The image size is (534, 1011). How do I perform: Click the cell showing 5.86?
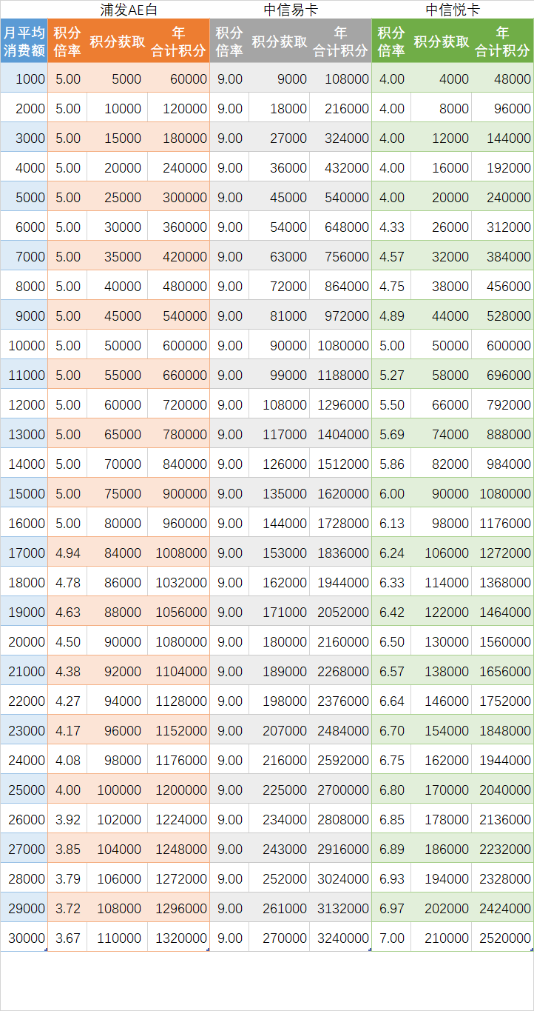[x=392, y=464]
